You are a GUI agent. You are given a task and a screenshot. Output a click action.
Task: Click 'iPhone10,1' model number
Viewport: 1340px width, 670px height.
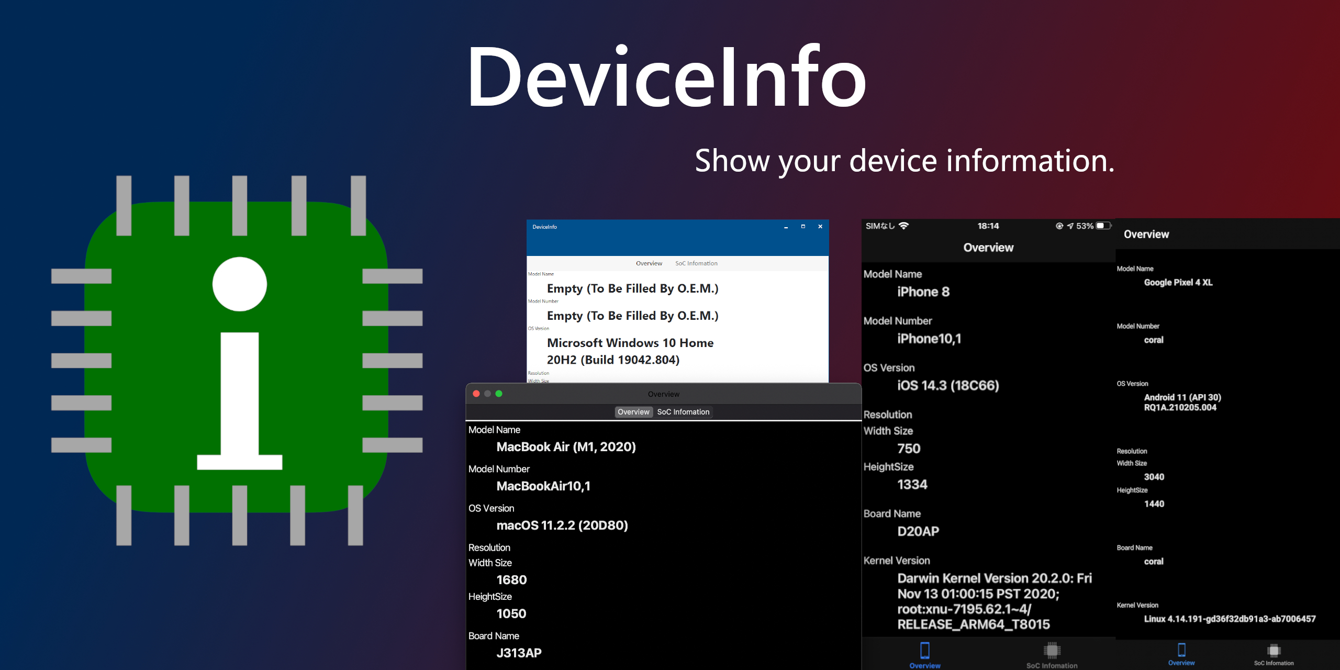pos(929,339)
